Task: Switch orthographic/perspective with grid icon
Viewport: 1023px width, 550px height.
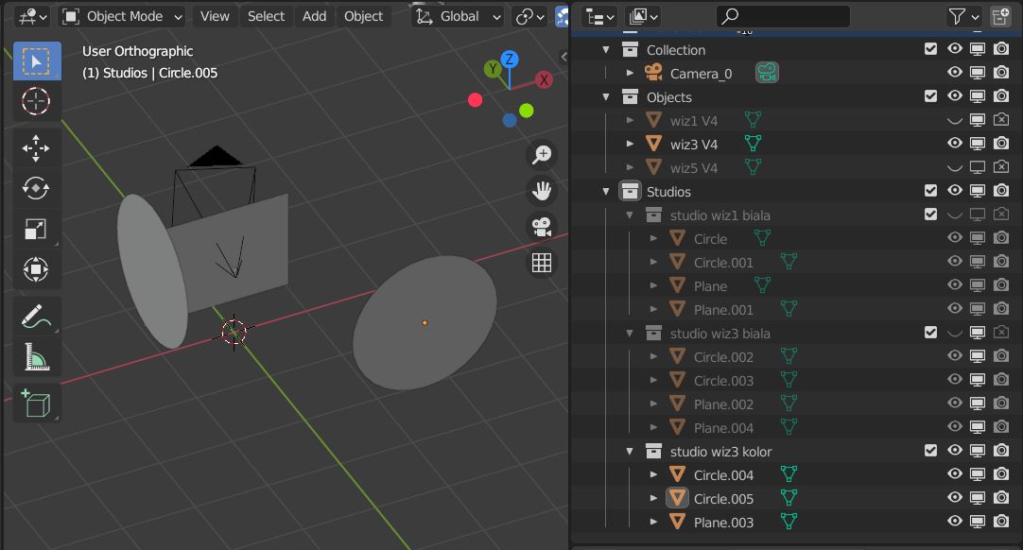Action: (542, 263)
